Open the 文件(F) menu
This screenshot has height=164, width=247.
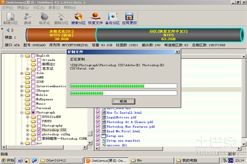click(7, 7)
